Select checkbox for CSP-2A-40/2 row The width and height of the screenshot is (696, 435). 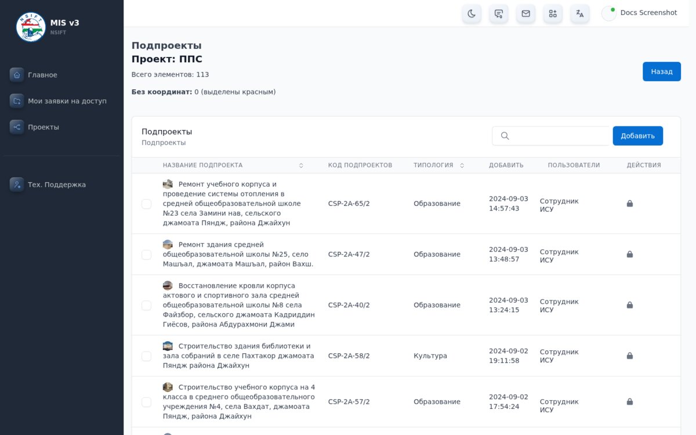pyautogui.click(x=146, y=305)
